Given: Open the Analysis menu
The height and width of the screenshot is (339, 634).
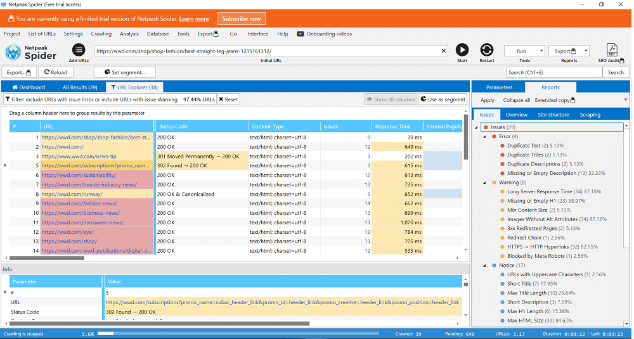Looking at the screenshot, I should (129, 34).
